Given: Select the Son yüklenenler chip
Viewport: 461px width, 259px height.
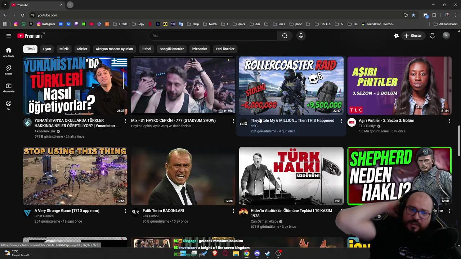Looking at the screenshot, I should pyautogui.click(x=172, y=49).
